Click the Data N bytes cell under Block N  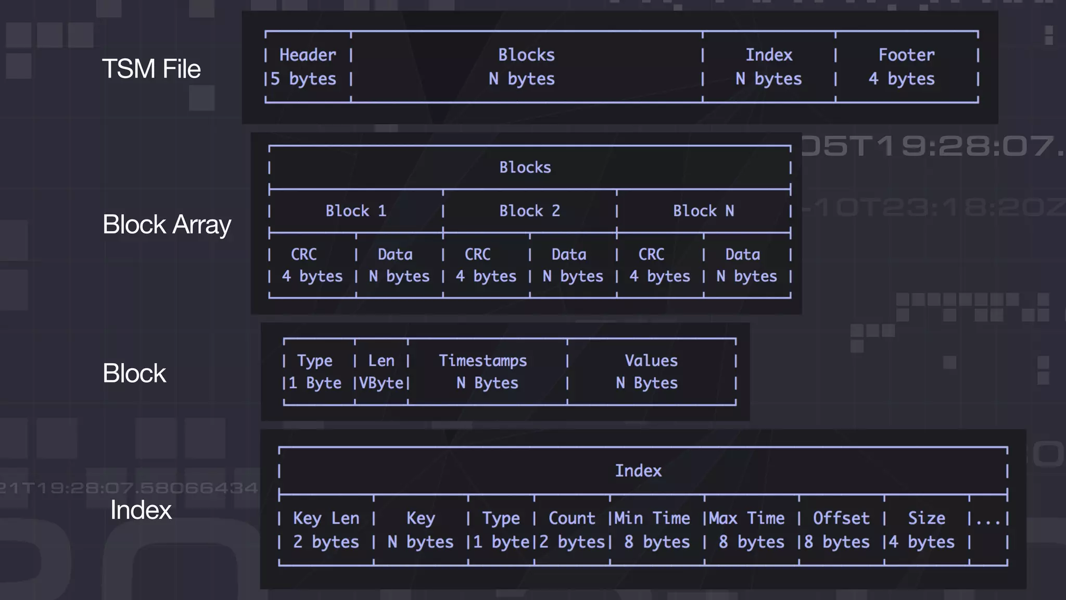pyautogui.click(x=746, y=265)
